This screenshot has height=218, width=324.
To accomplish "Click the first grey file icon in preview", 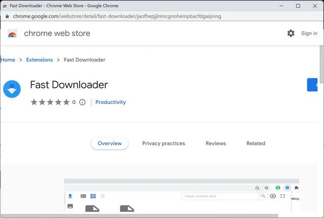I will coord(92,208).
